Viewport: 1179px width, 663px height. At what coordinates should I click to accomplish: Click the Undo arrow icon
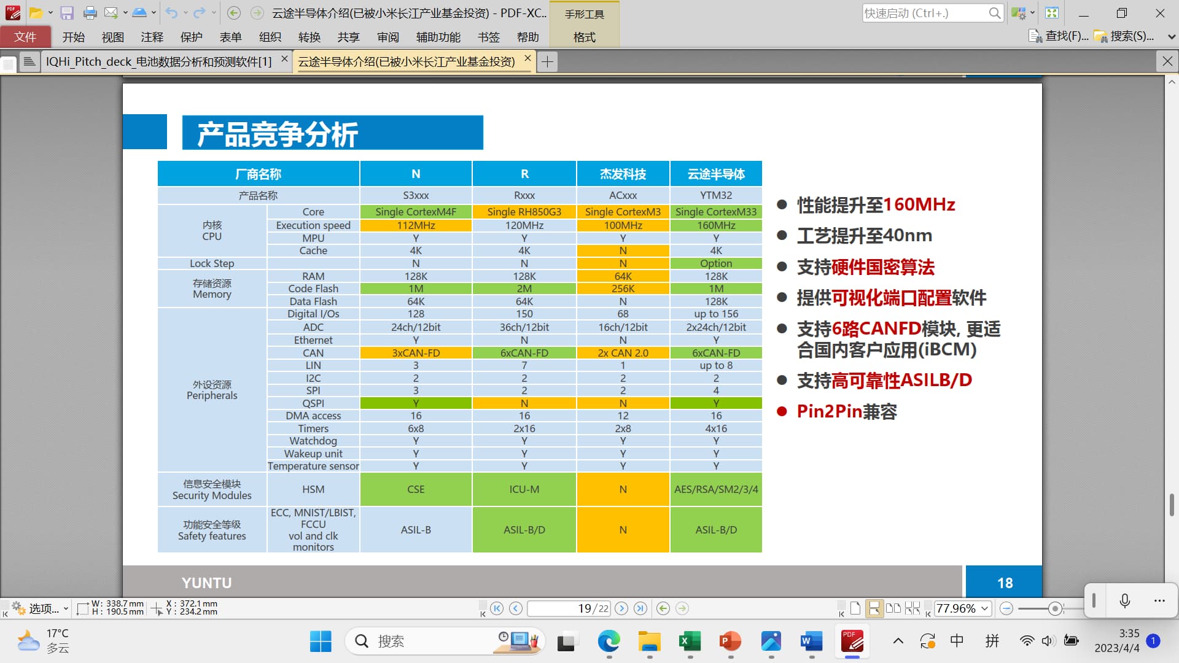pyautogui.click(x=171, y=13)
